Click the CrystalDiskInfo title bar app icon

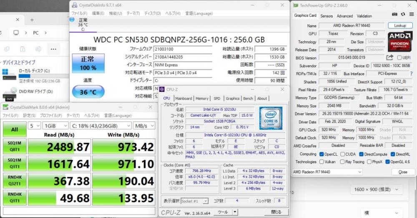tap(75, 5)
